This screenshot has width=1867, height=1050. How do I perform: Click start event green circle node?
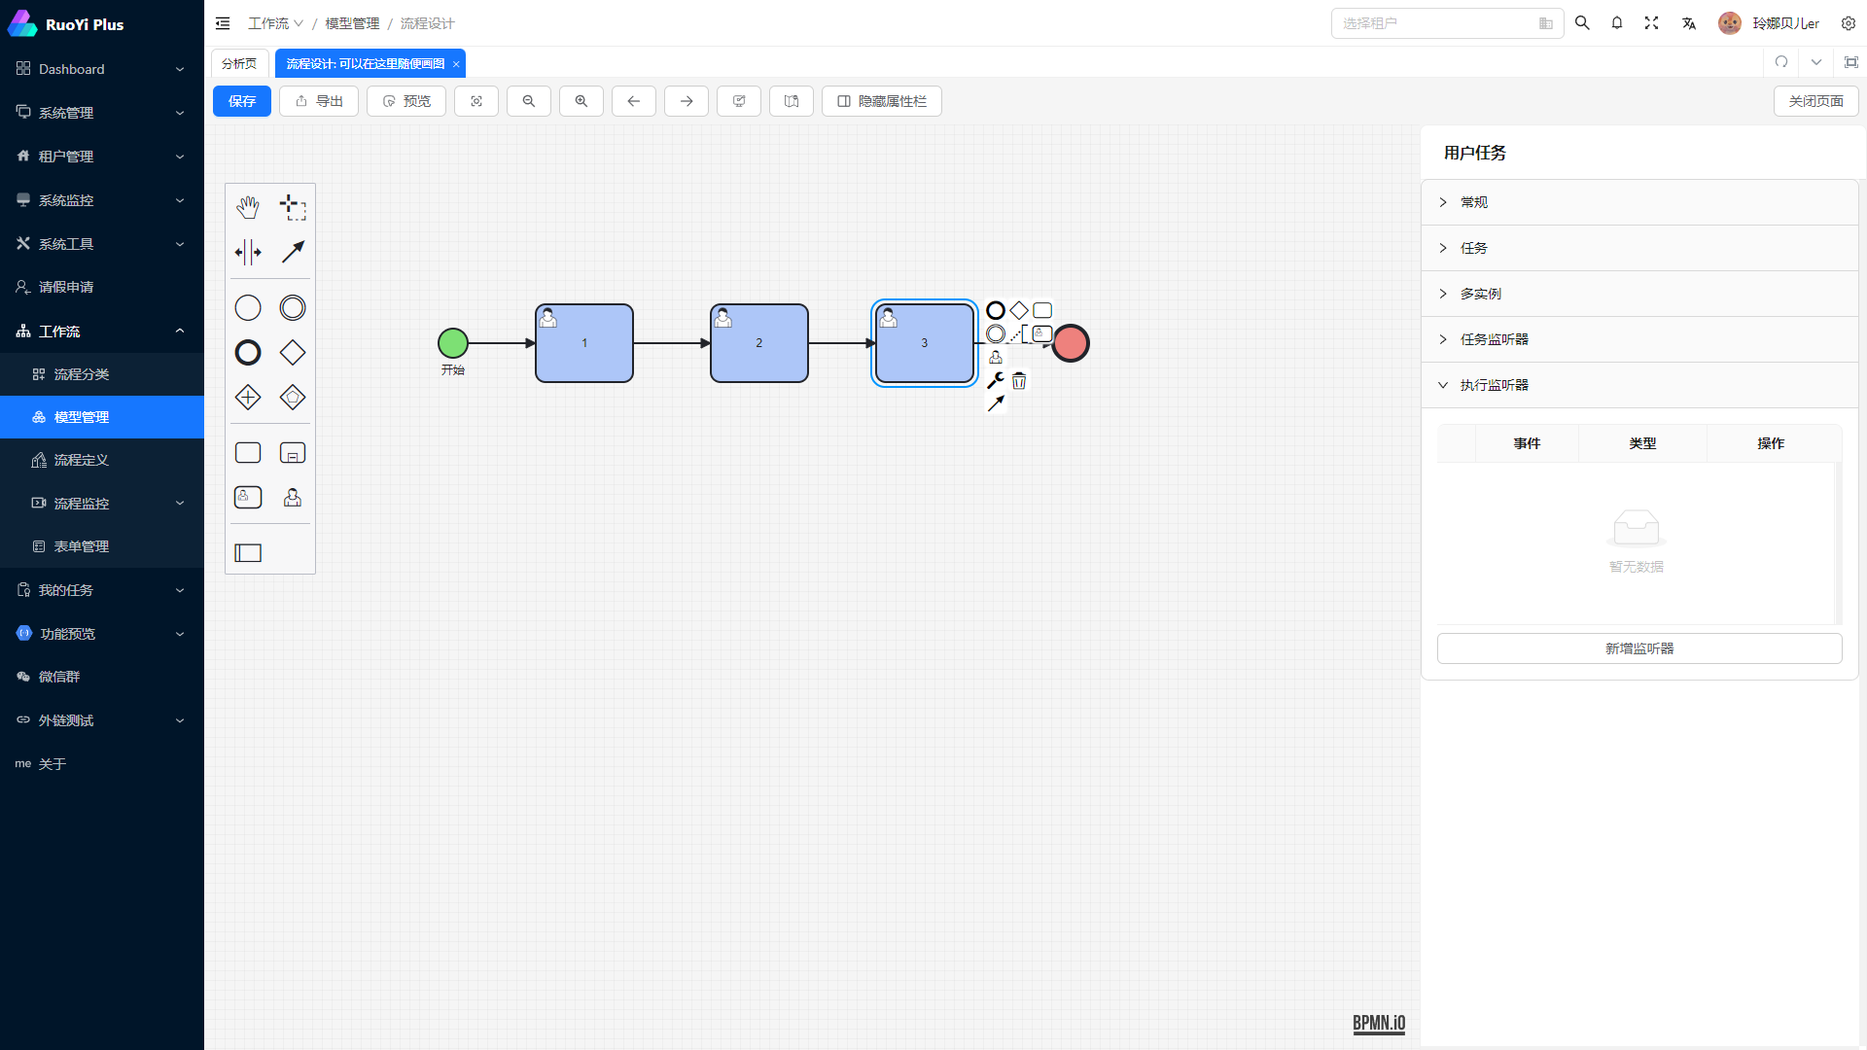coord(452,342)
